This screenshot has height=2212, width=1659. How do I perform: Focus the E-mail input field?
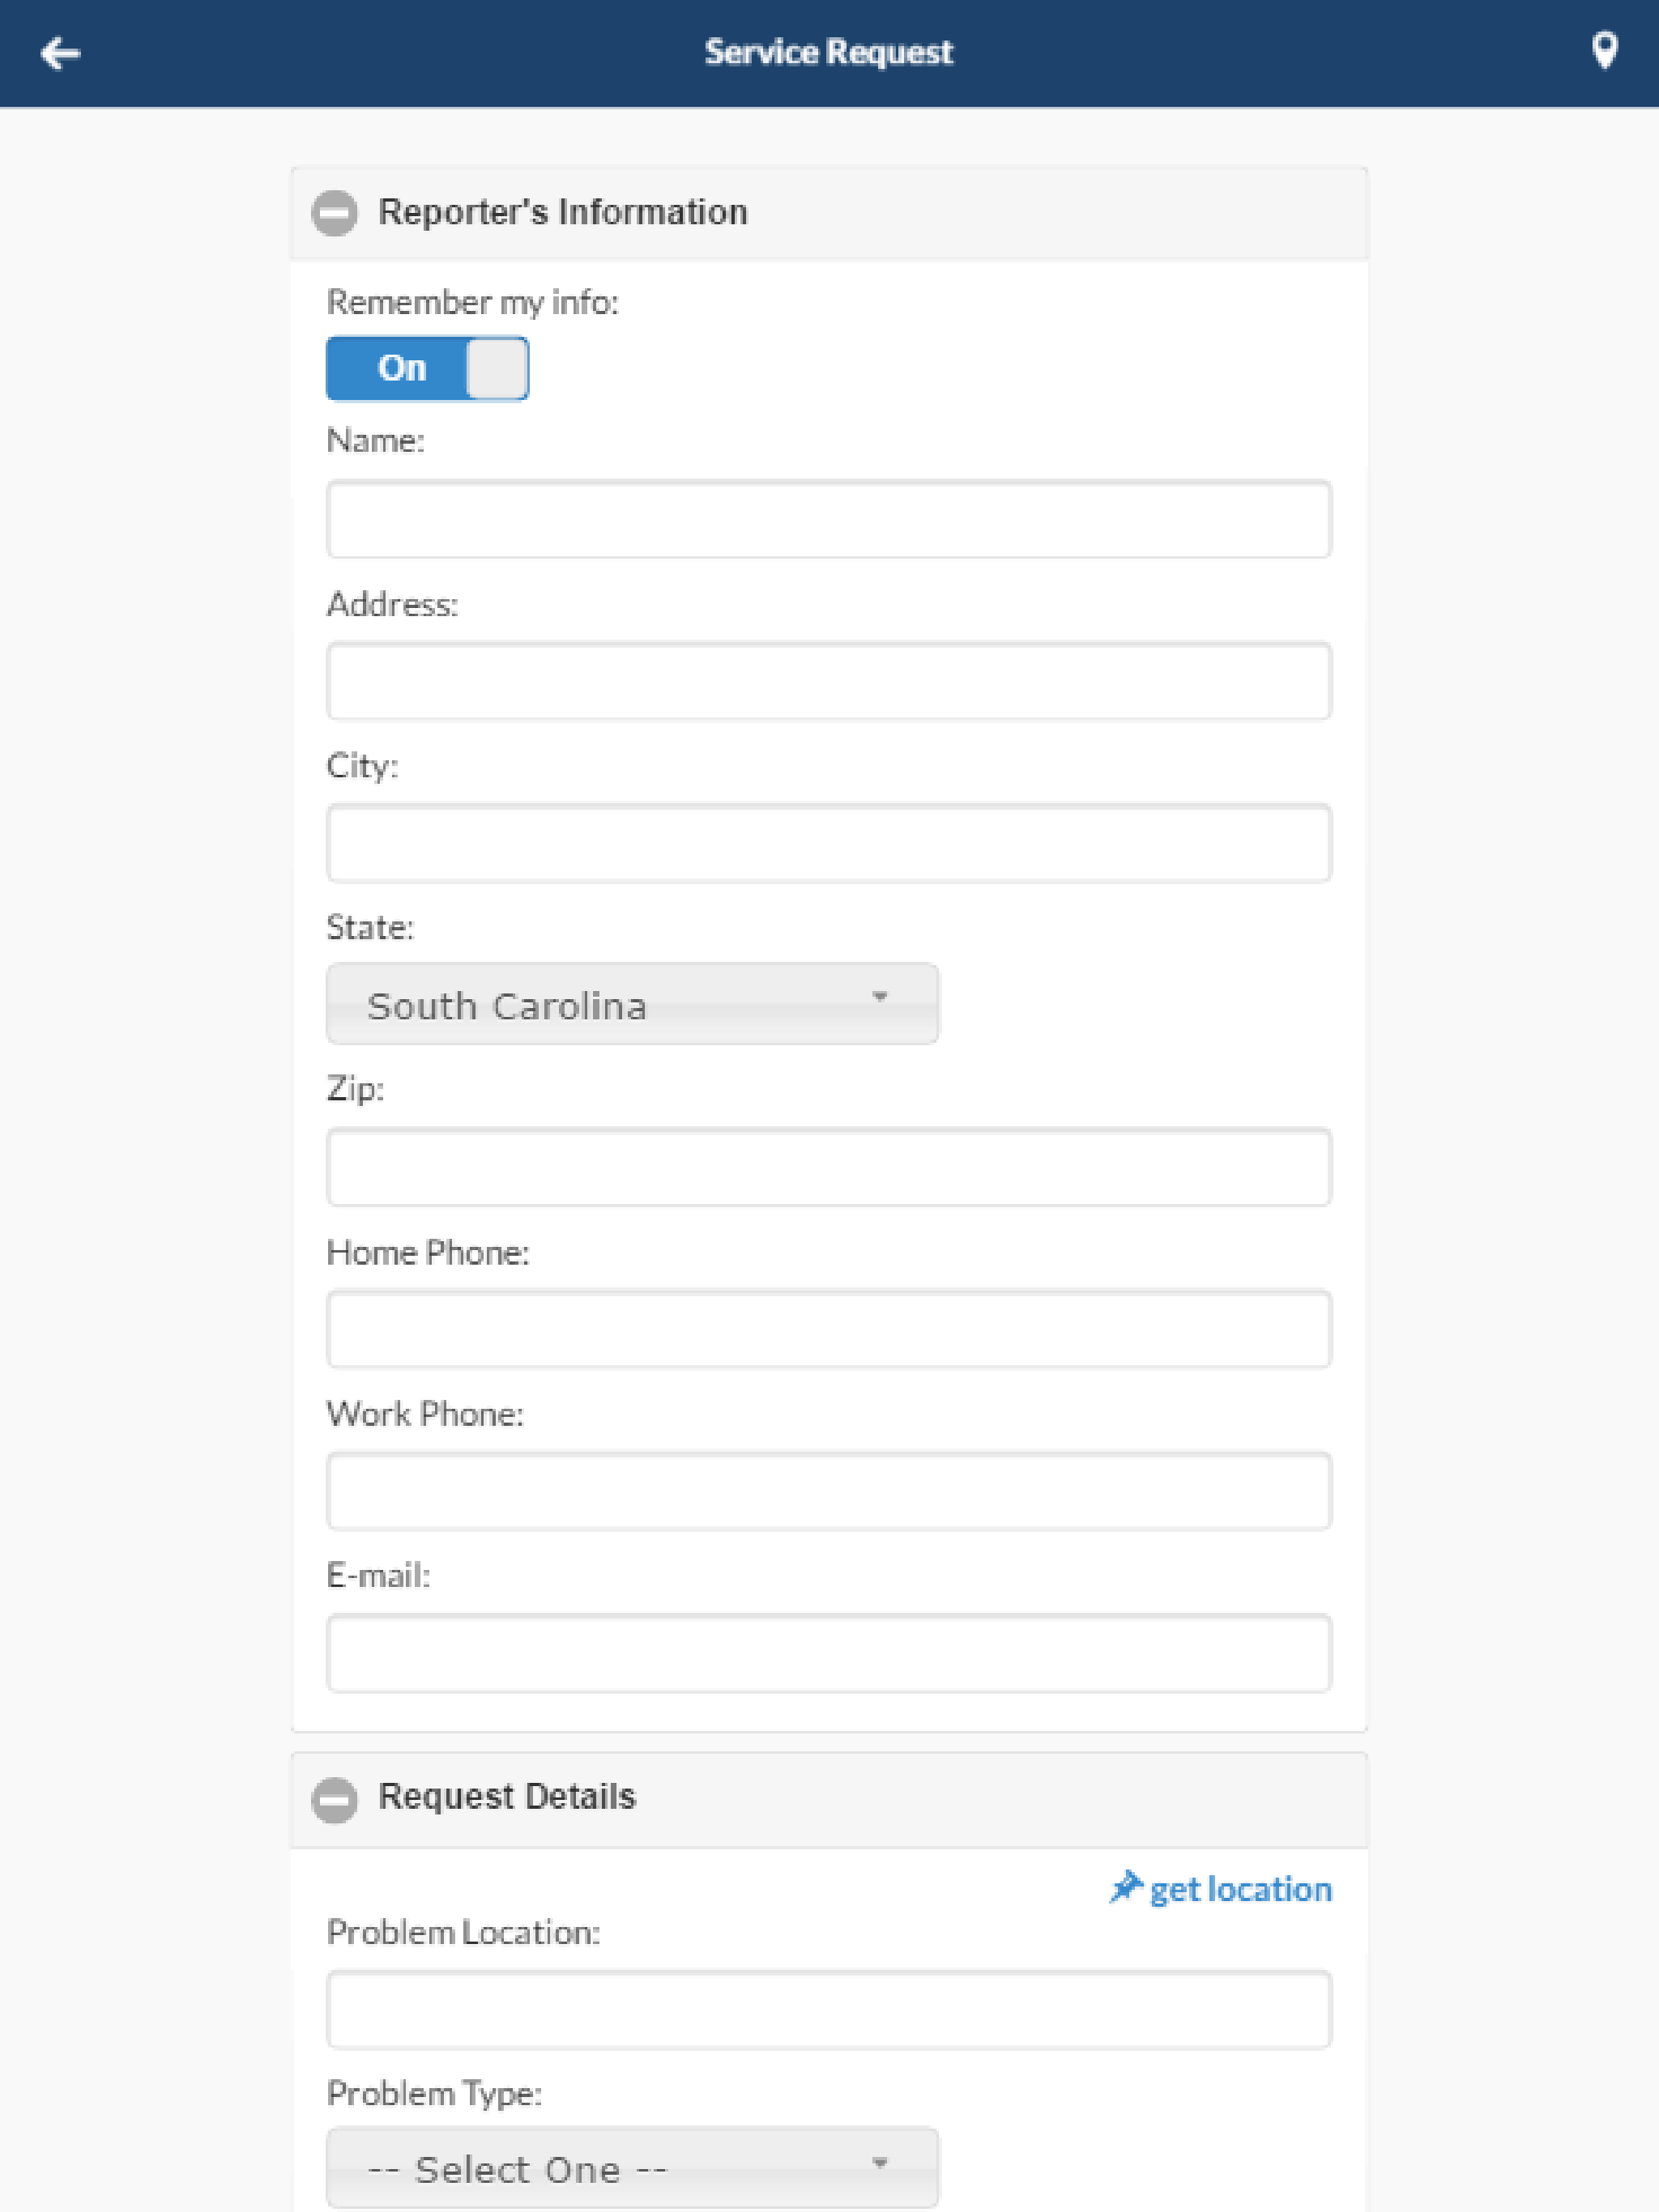pos(829,1653)
